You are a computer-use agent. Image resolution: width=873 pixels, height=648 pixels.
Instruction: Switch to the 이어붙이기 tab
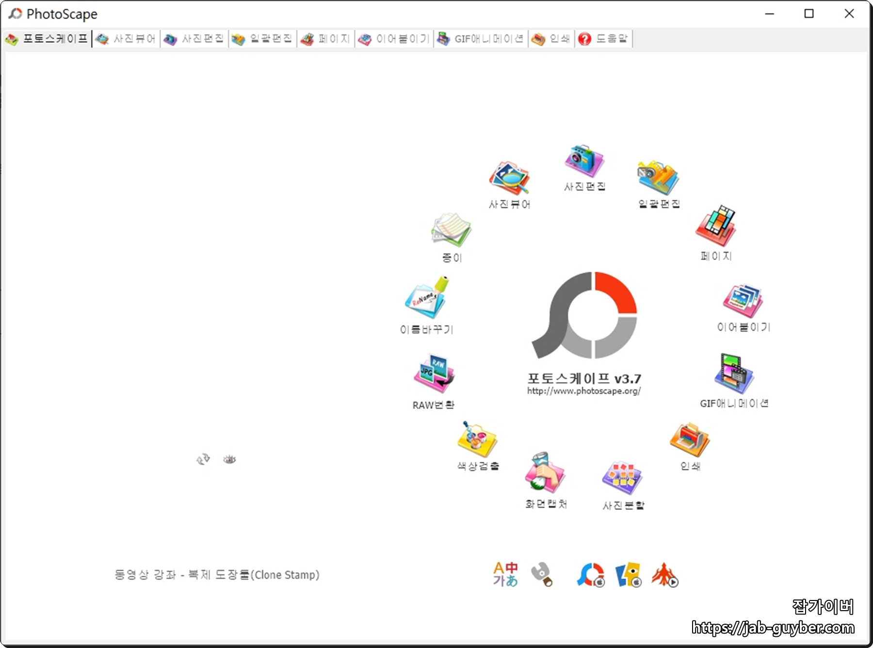click(394, 39)
